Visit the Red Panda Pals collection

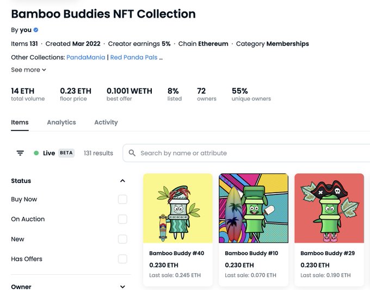(x=134, y=57)
